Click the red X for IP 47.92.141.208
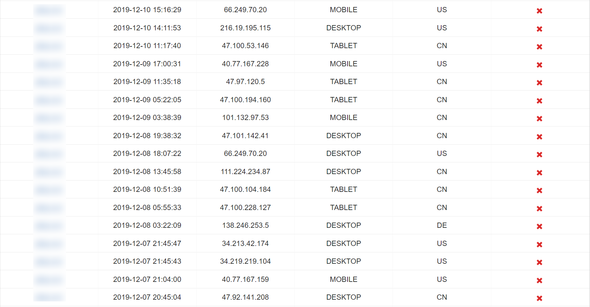This screenshot has width=590, height=307. [539, 298]
